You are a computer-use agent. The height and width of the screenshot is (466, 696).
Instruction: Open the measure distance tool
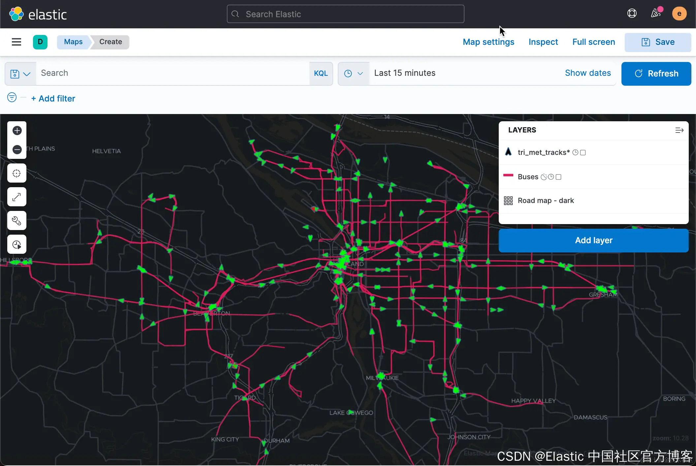click(x=17, y=197)
